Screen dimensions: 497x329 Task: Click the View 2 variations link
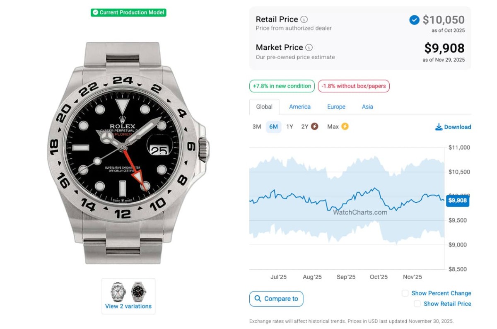point(128,307)
